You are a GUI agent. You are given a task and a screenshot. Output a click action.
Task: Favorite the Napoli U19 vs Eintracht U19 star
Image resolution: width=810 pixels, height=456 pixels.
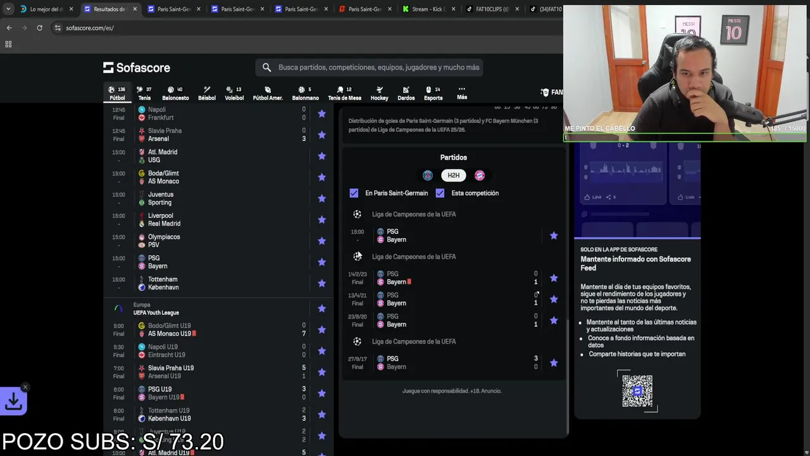pyautogui.click(x=321, y=351)
